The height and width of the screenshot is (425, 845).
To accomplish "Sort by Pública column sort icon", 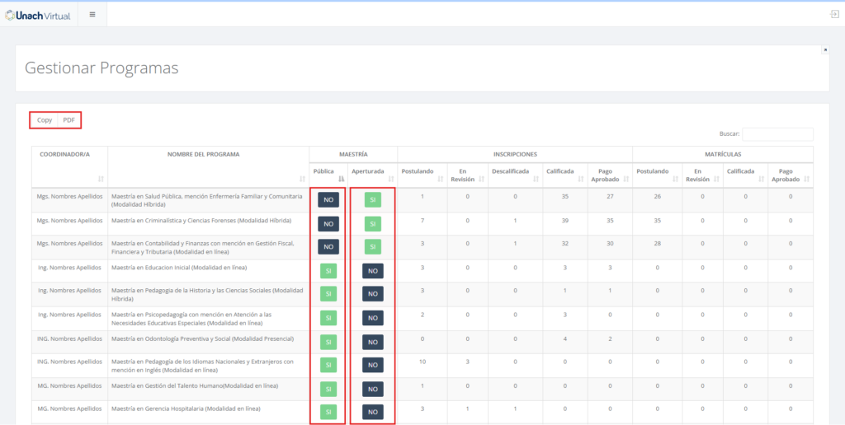I will [340, 178].
